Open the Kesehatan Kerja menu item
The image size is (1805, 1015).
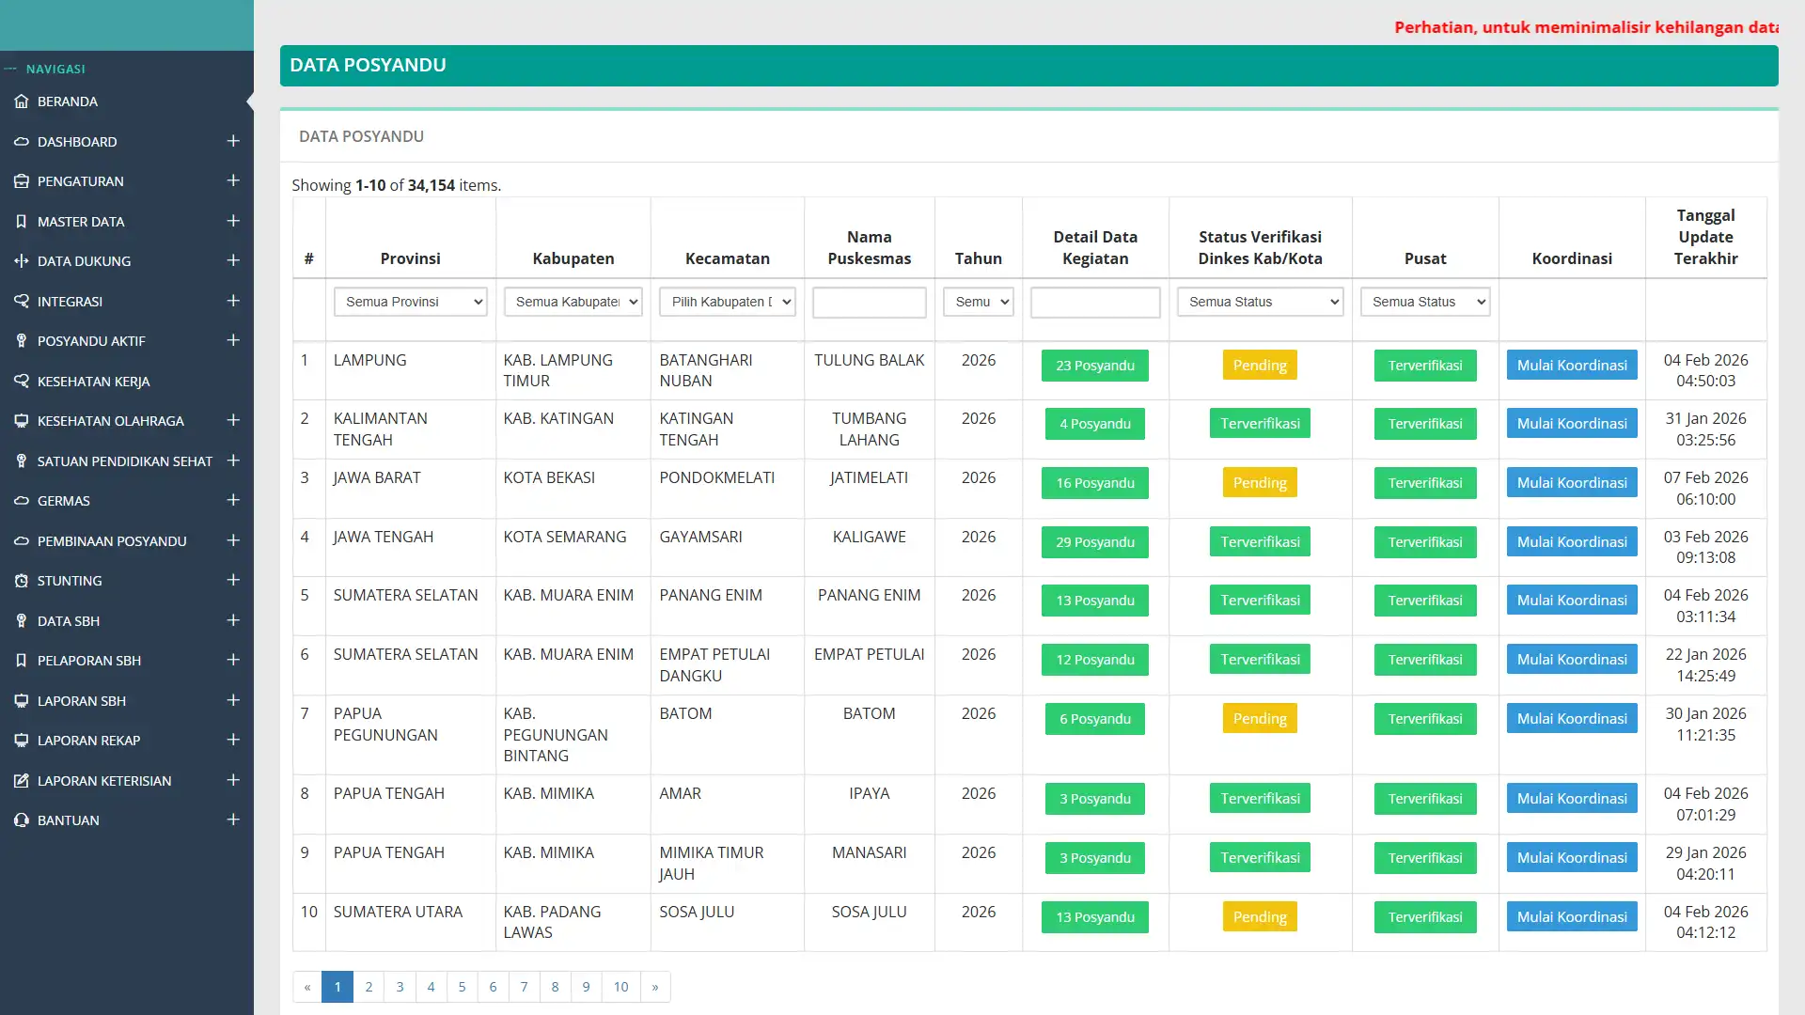point(94,382)
